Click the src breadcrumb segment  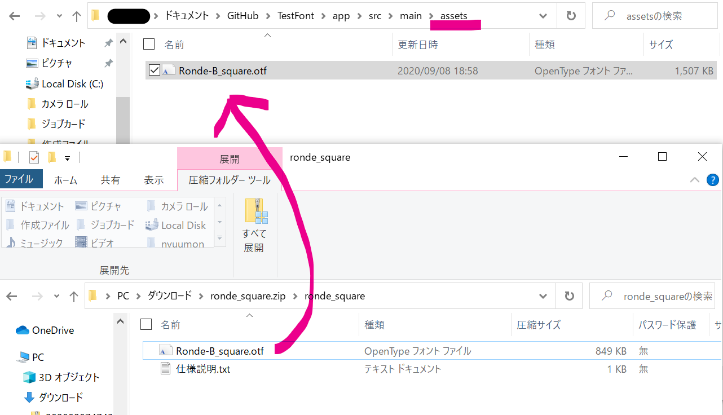click(375, 16)
